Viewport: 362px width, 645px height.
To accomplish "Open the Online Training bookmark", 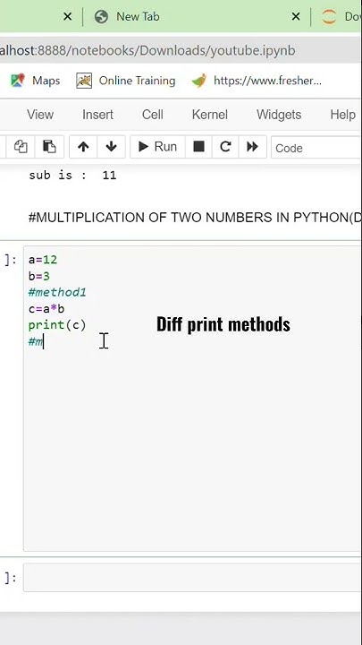I will pos(126,81).
